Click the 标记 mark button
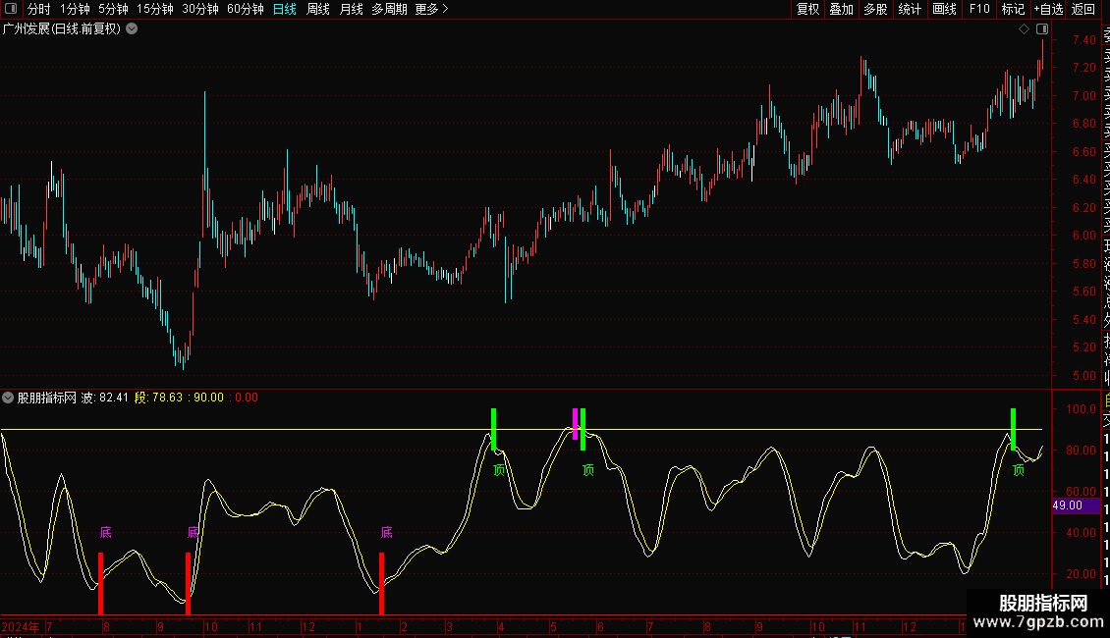 point(1013,9)
